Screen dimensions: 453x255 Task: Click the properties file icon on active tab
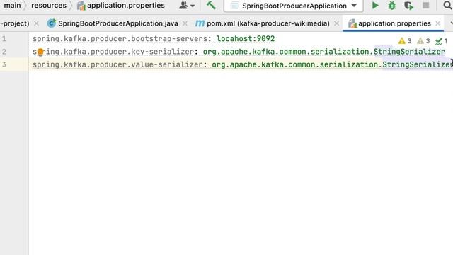point(352,23)
